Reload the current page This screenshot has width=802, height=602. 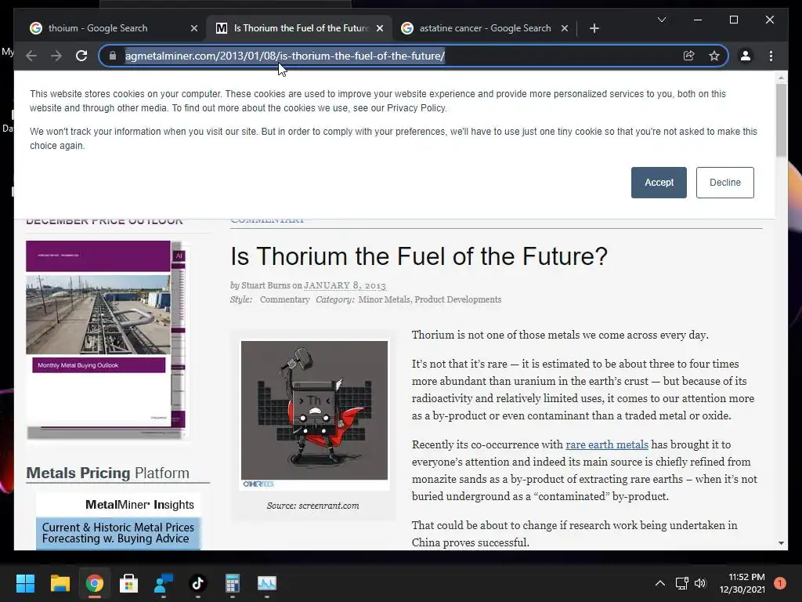coord(81,56)
